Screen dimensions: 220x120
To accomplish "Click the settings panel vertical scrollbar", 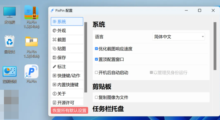I will tap(215, 46).
